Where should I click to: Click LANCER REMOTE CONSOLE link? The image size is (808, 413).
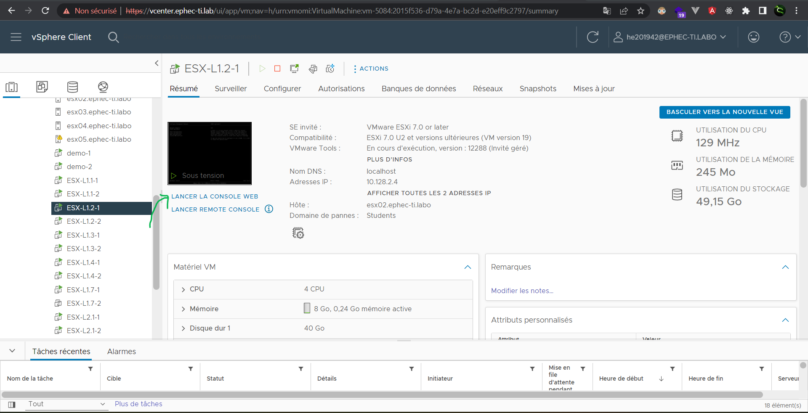click(215, 209)
